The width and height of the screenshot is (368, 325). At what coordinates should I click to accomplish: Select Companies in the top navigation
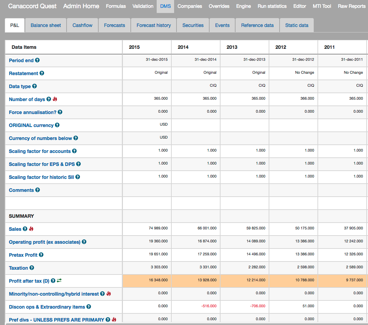pyautogui.click(x=190, y=6)
